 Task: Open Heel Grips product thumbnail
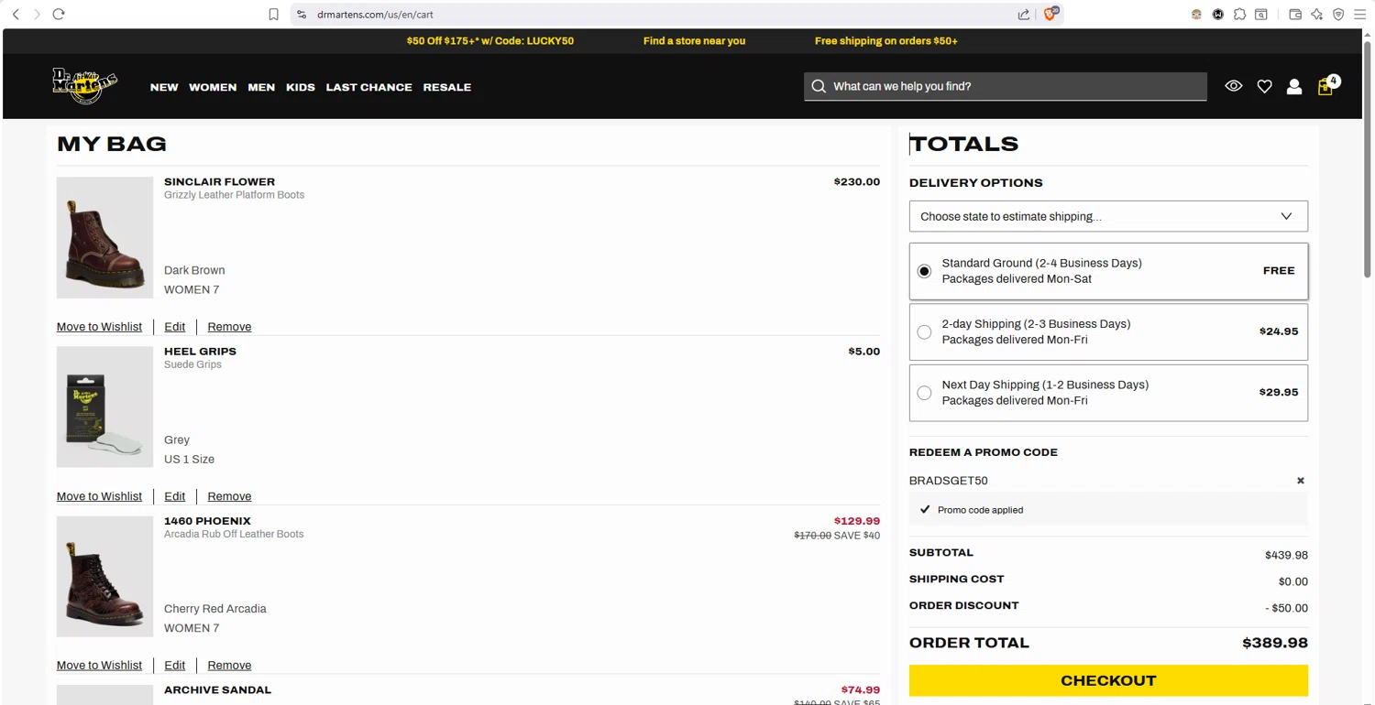click(104, 407)
